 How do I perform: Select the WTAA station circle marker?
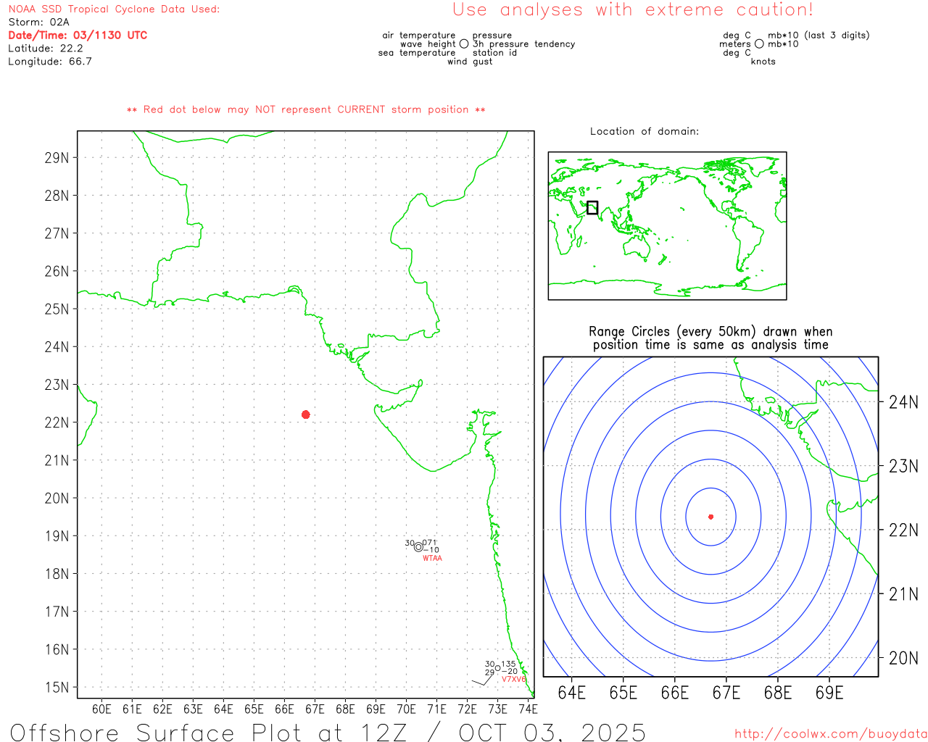(418, 547)
